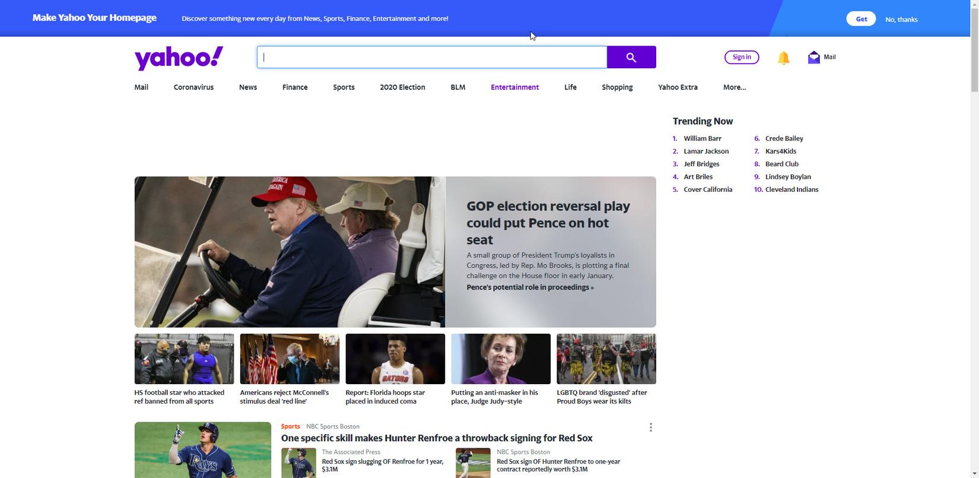Open trending topic Cover California
This screenshot has width=979, height=478.
[x=708, y=189]
